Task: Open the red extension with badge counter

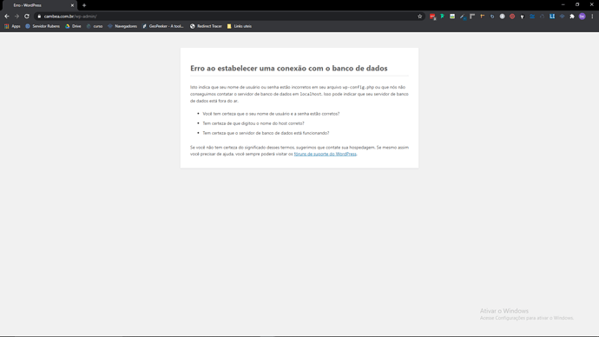Action: click(x=432, y=17)
